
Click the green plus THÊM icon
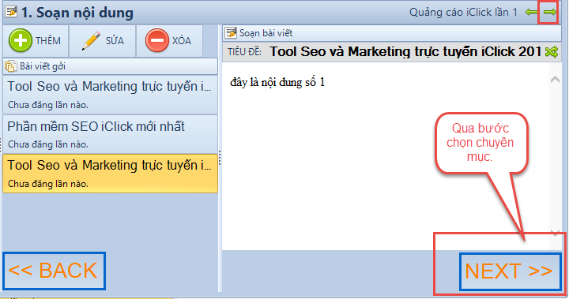tap(21, 40)
